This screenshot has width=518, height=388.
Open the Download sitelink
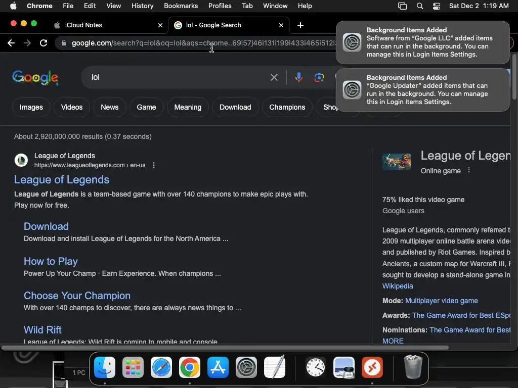click(x=46, y=226)
